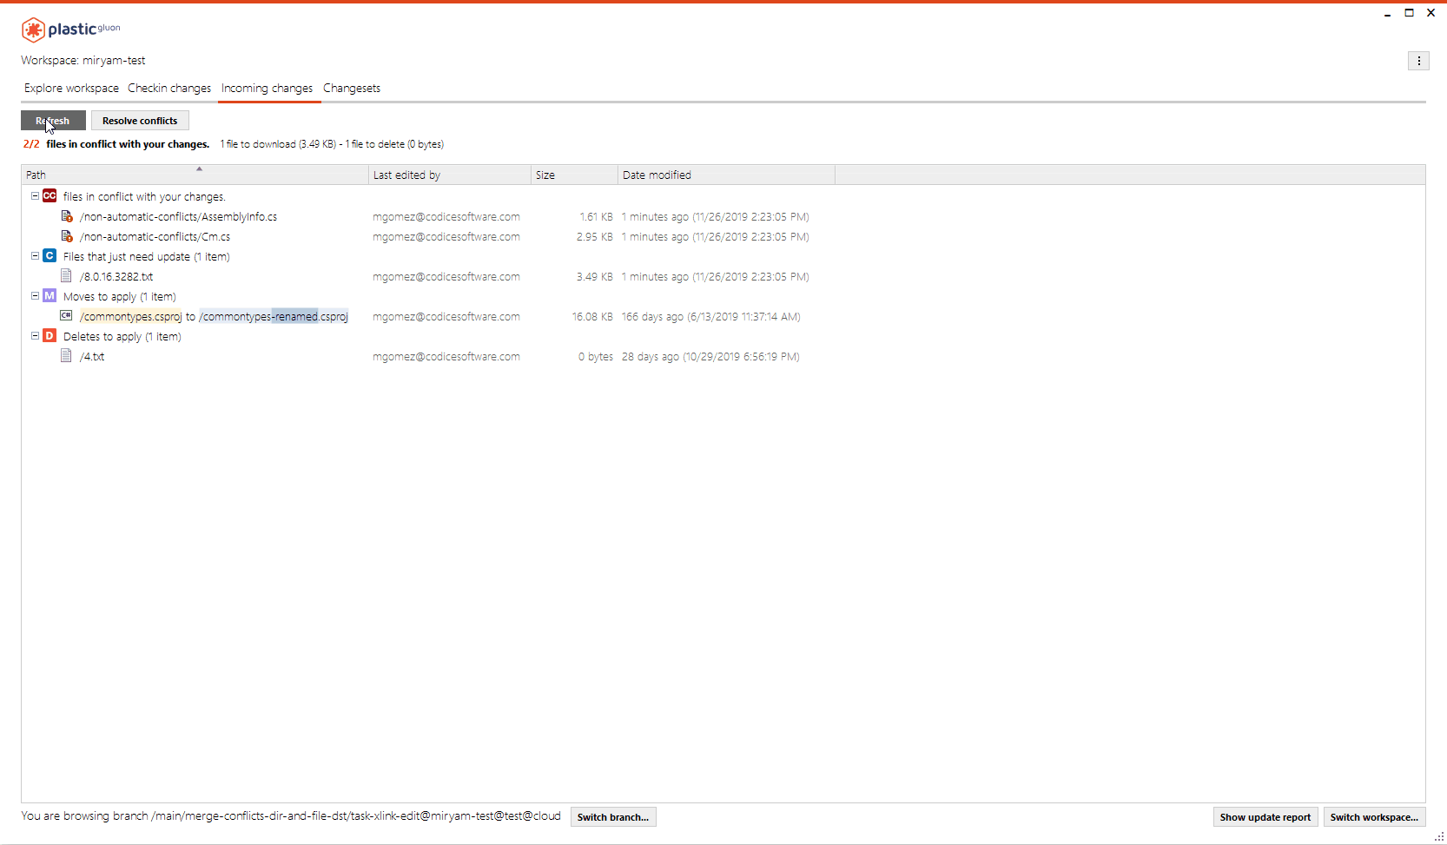1447x845 pixels.
Task: Switch to the Changesets tab
Action: coord(351,88)
